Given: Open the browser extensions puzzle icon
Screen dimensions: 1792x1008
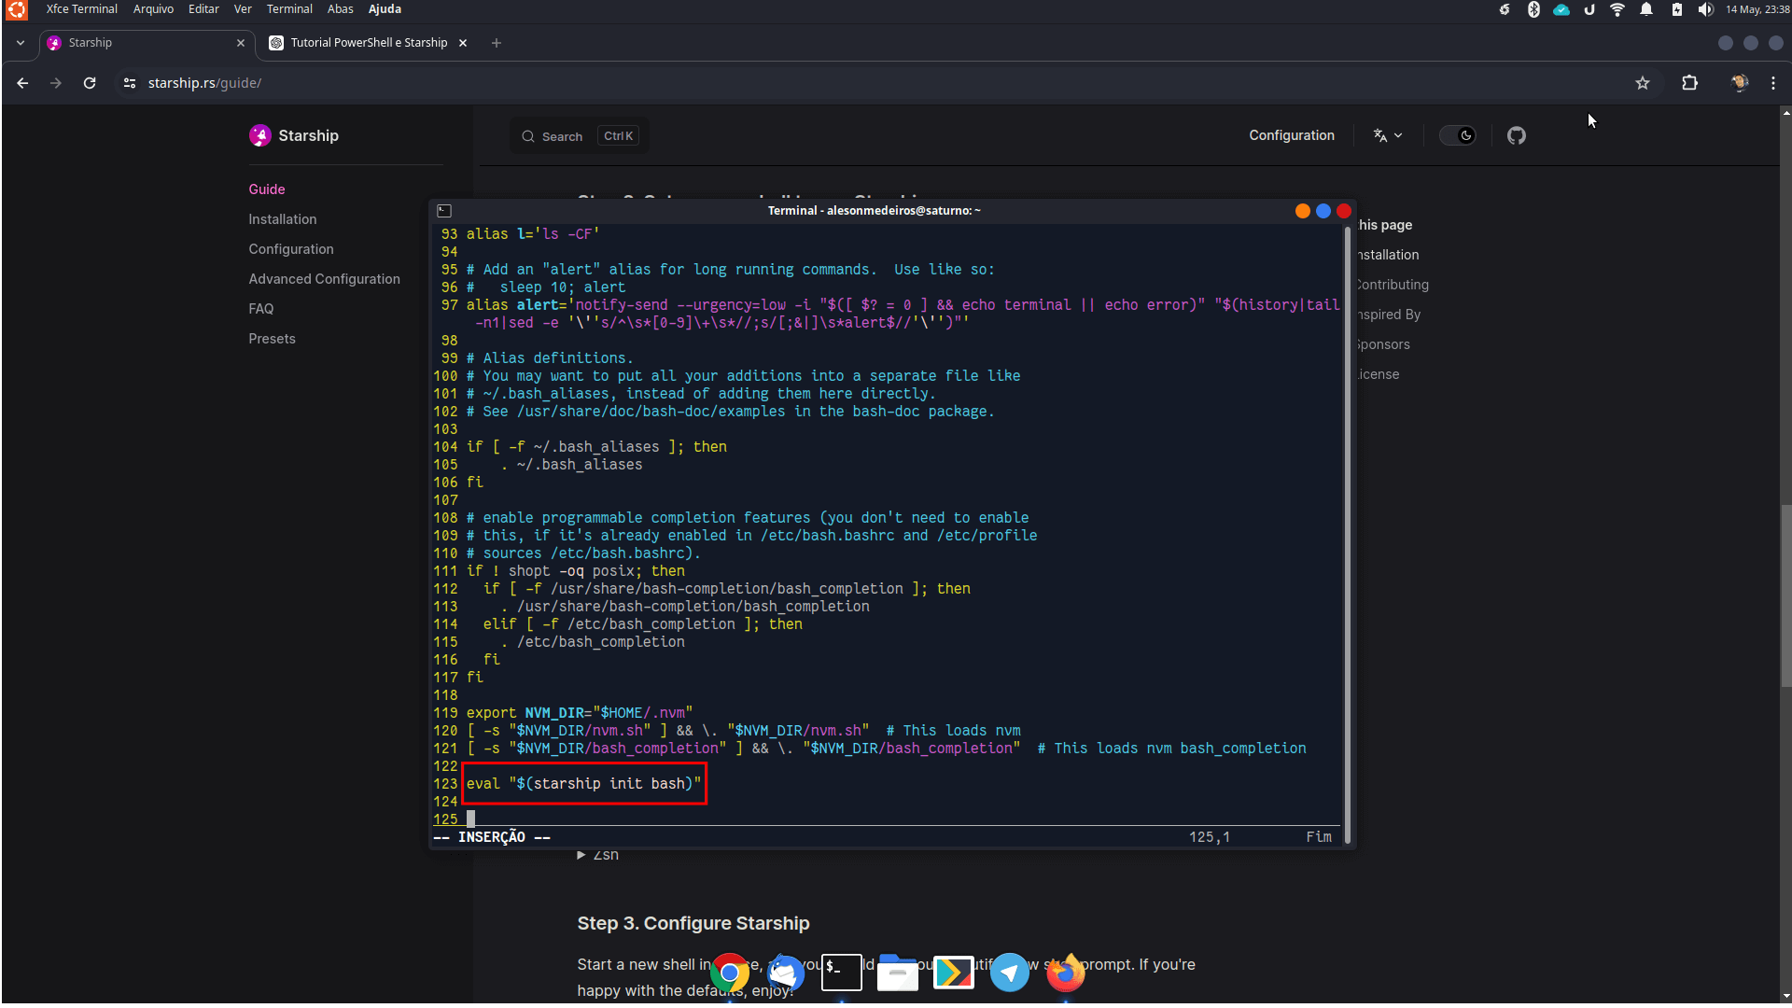Looking at the screenshot, I should click(1689, 83).
